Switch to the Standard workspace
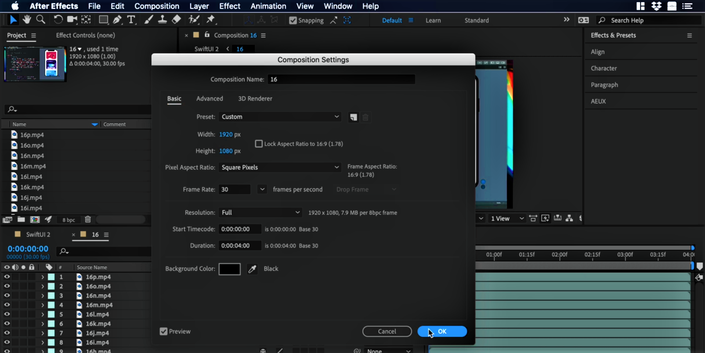 (x=477, y=21)
